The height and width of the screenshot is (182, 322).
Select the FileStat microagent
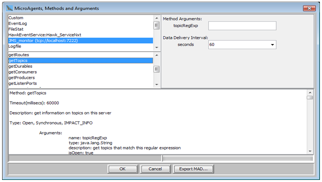coord(80,29)
